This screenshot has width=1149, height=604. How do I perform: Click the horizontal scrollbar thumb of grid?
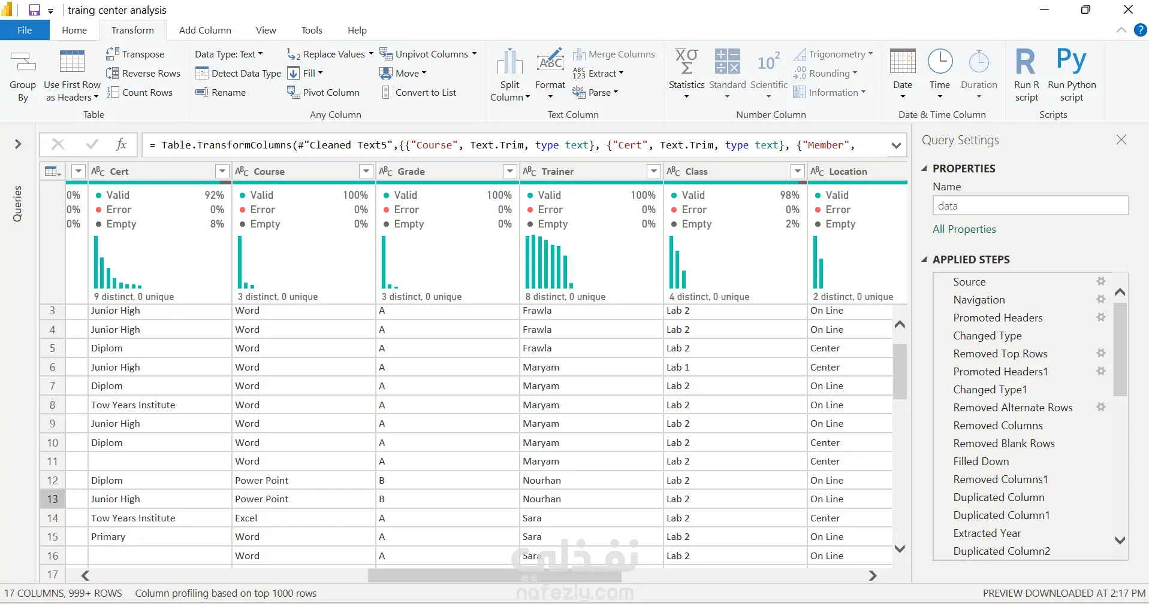[494, 575]
